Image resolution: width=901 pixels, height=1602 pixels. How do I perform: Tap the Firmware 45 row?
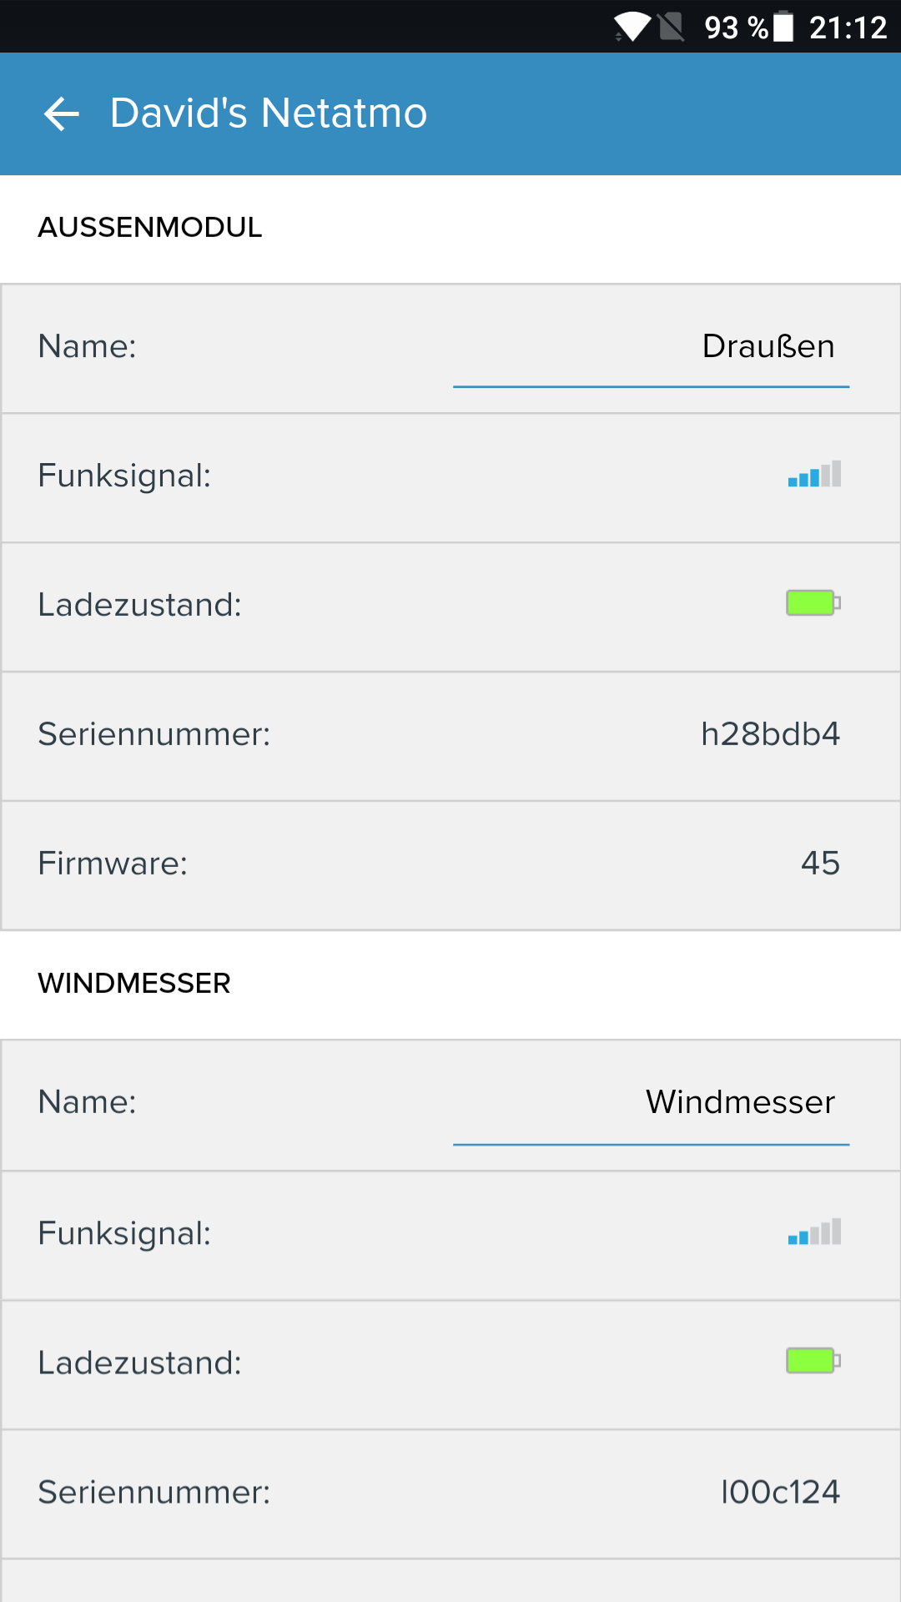(x=450, y=864)
